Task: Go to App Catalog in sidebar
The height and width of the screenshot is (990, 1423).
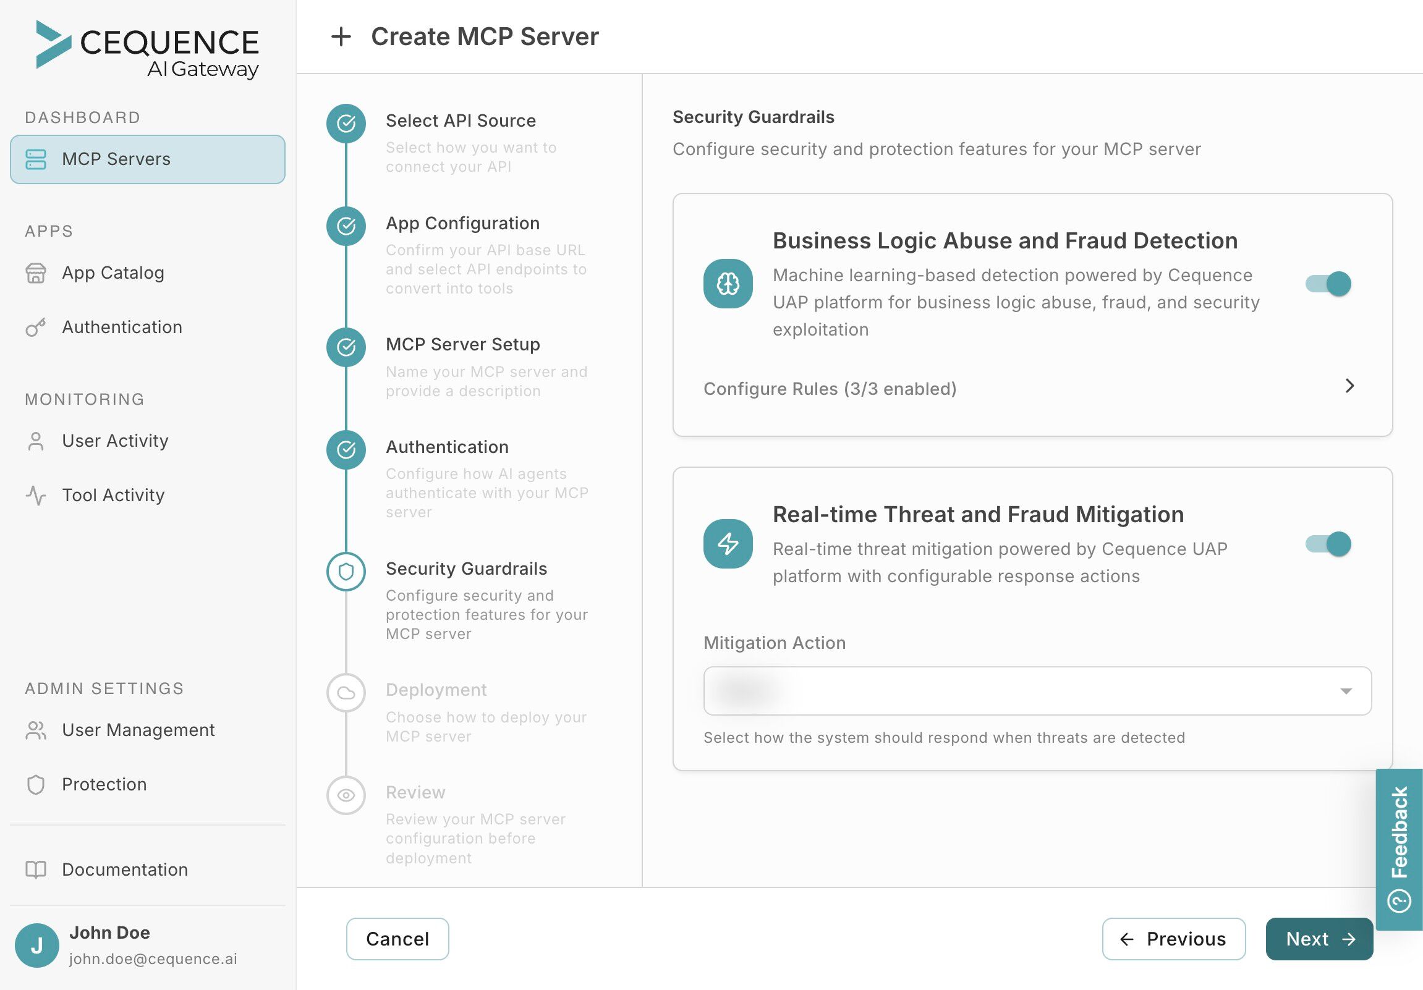Action: (x=113, y=273)
